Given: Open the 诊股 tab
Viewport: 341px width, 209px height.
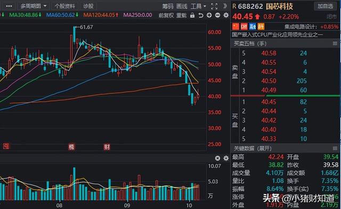Looking at the screenshot, I should pos(88,6).
